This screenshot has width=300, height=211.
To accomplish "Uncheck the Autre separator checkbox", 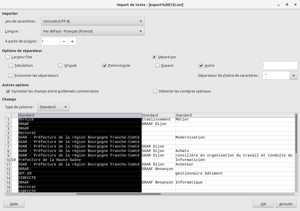I will [201, 65].
